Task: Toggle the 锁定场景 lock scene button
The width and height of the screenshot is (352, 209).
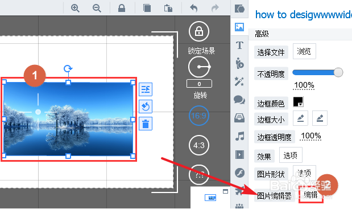Action: click(x=199, y=31)
